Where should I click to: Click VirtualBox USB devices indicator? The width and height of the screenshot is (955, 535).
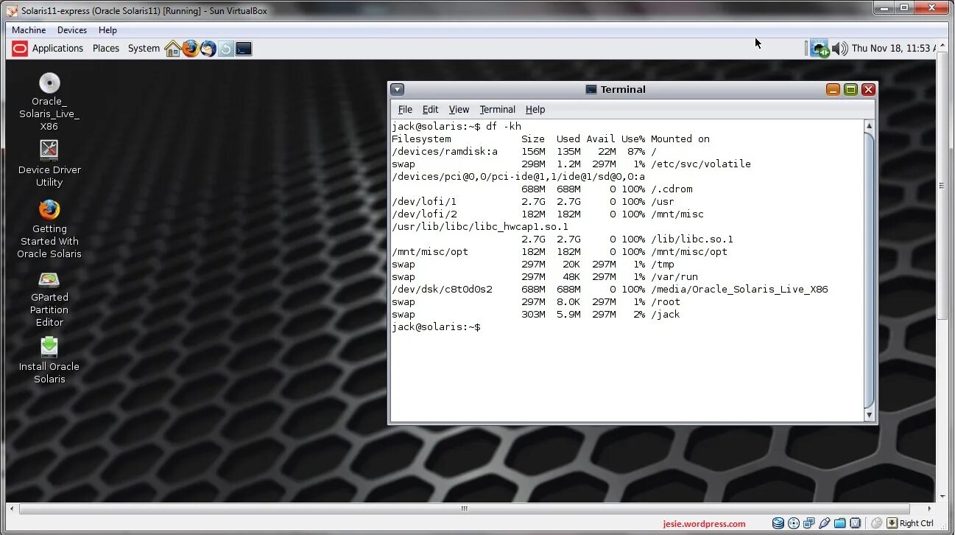pyautogui.click(x=824, y=523)
